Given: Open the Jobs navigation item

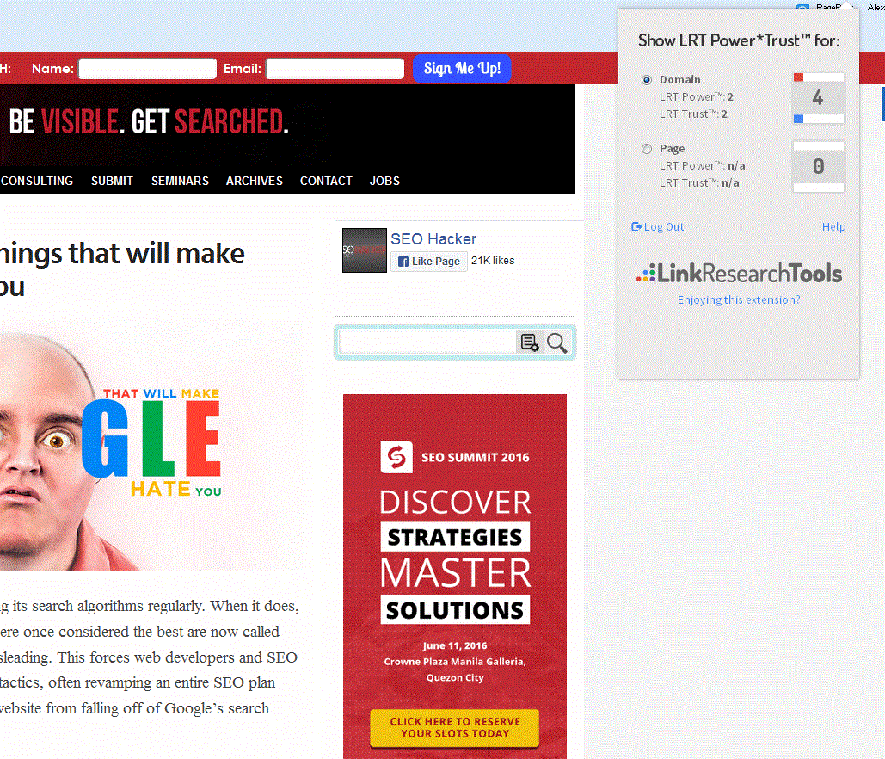Looking at the screenshot, I should pos(384,181).
